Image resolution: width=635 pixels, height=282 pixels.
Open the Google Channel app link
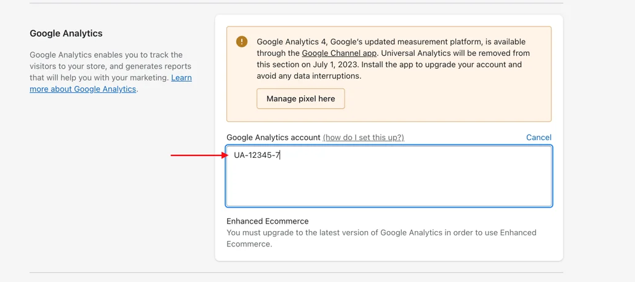pos(338,53)
